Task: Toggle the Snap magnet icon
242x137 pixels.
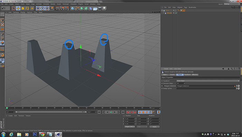Action: (2, 55)
